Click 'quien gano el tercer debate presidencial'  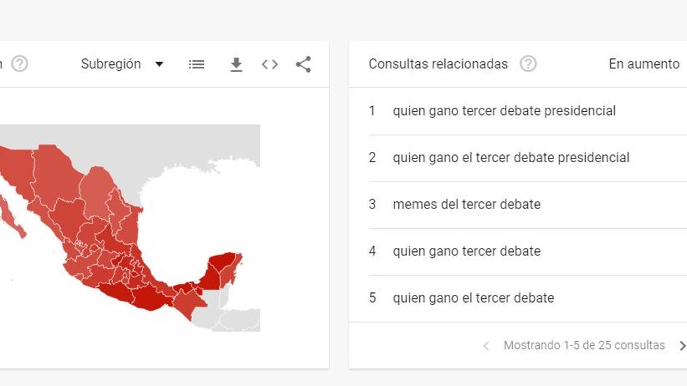511,157
